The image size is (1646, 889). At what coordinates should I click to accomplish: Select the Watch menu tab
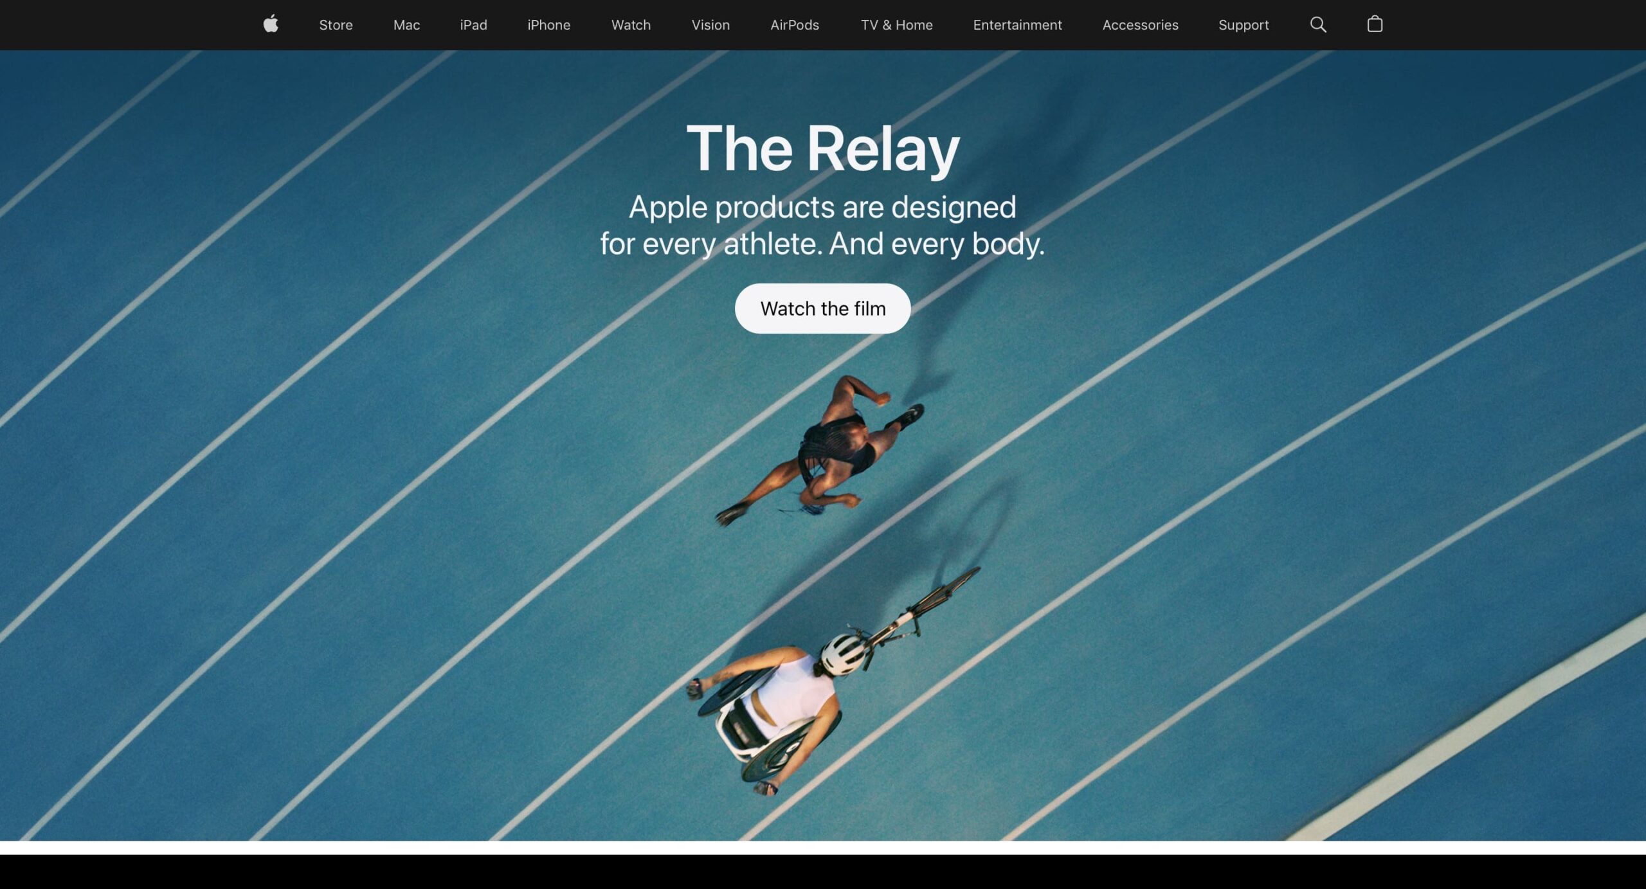631,24
